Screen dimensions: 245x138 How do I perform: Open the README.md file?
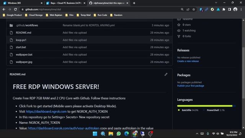tap(23, 33)
